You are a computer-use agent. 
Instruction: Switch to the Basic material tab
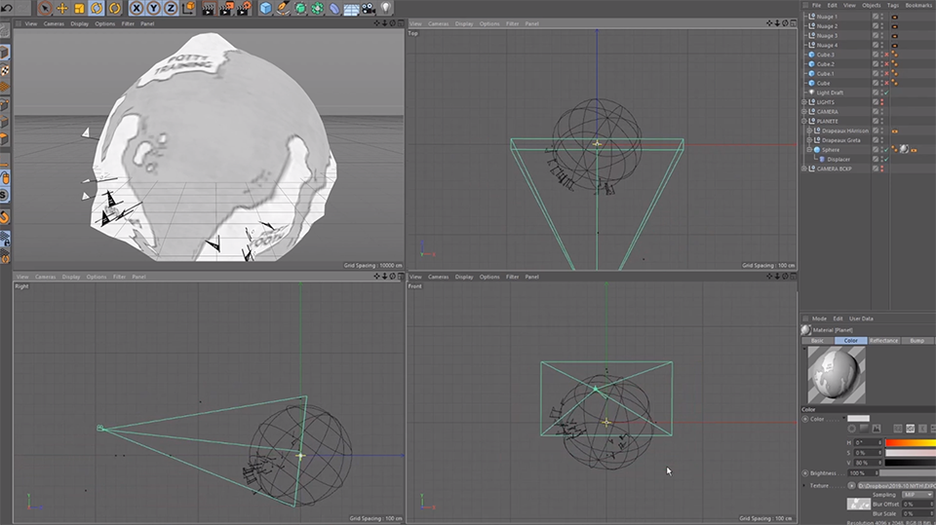click(x=817, y=341)
